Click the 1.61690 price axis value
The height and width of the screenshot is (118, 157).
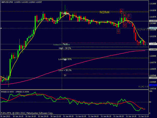[153, 10]
